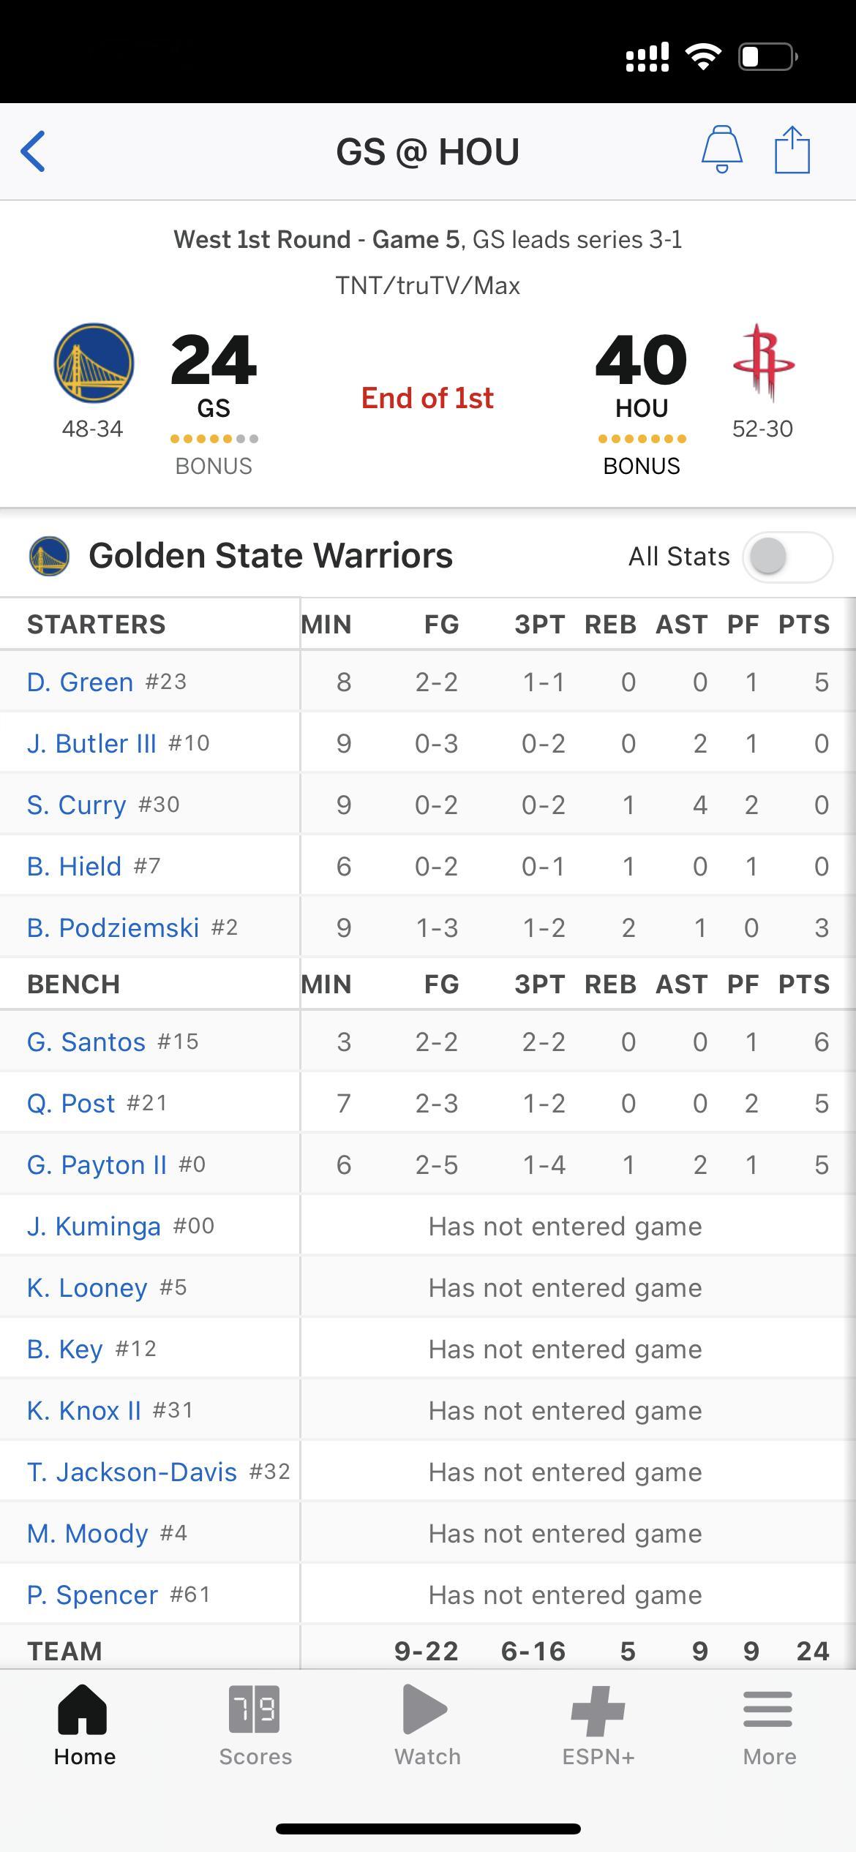The height and width of the screenshot is (1852, 856).
Task: Switch to the Watch tab
Action: (428, 1725)
